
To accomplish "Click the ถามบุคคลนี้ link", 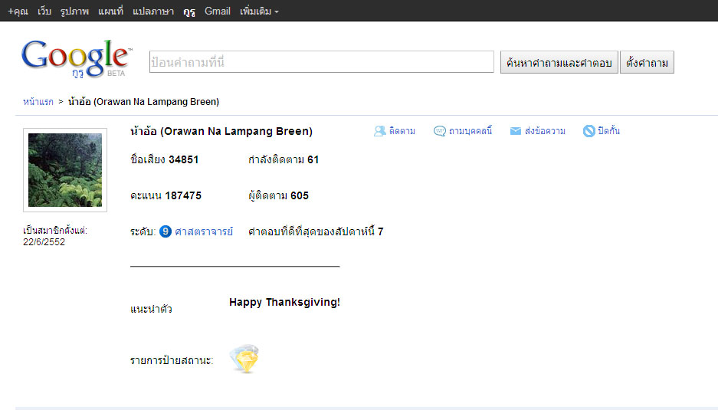I will 470,131.
